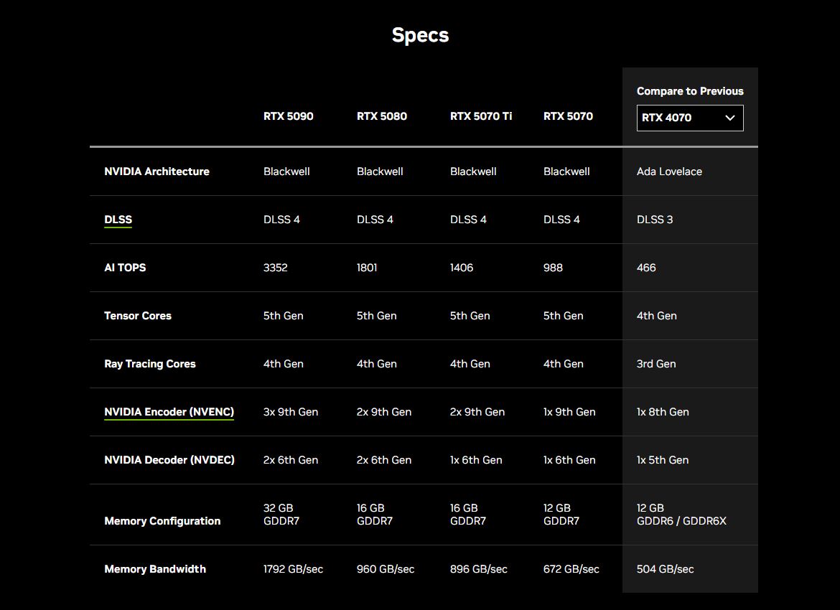
Task: Click the Ada Lovelace architecture cell
Action: click(669, 172)
